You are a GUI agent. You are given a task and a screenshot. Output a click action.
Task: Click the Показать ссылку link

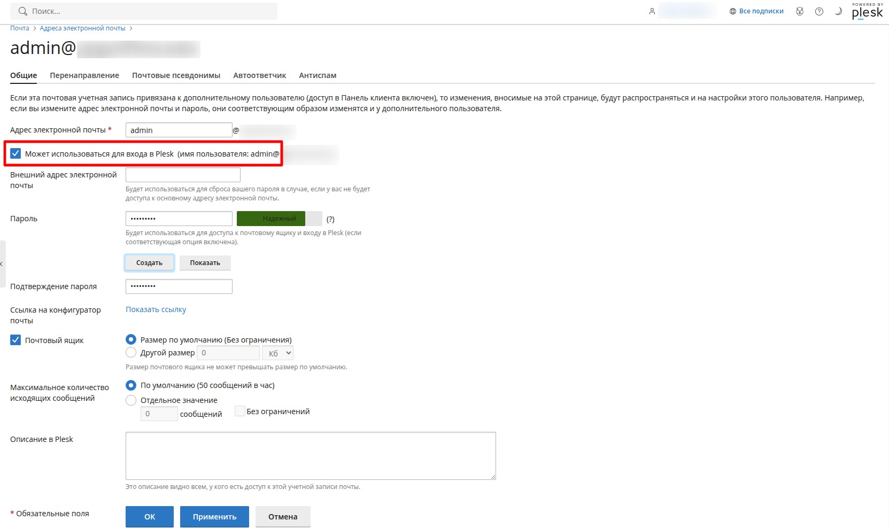[156, 309]
